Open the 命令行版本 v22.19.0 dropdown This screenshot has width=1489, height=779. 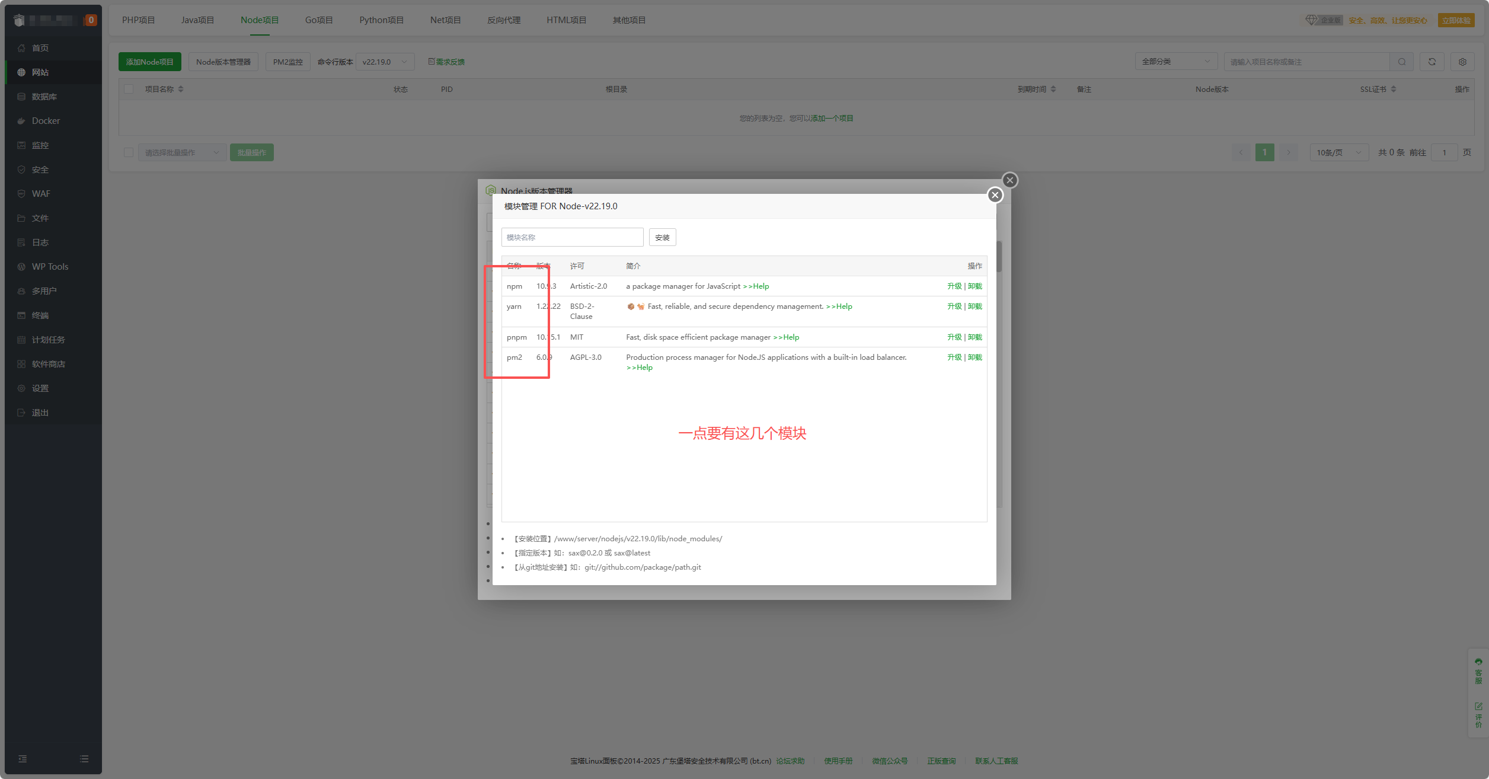coord(384,62)
